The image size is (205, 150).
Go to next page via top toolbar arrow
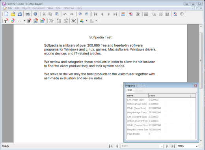(109, 14)
